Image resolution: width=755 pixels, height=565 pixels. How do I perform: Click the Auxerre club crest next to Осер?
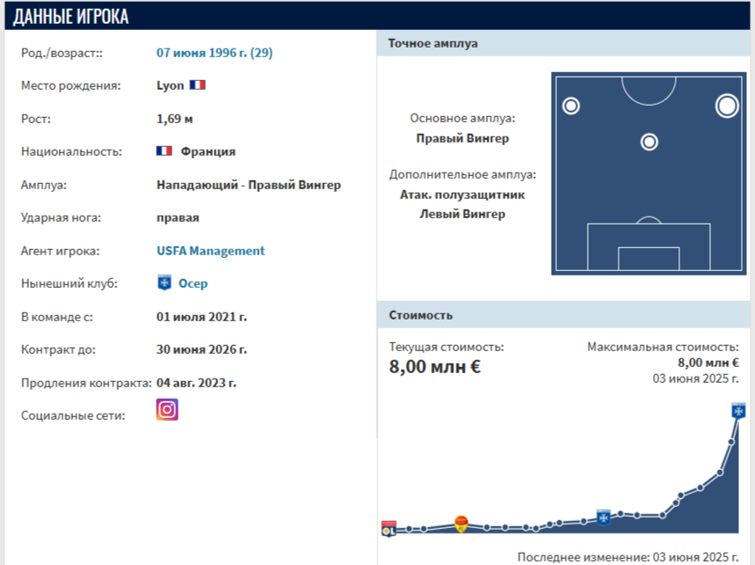click(165, 282)
